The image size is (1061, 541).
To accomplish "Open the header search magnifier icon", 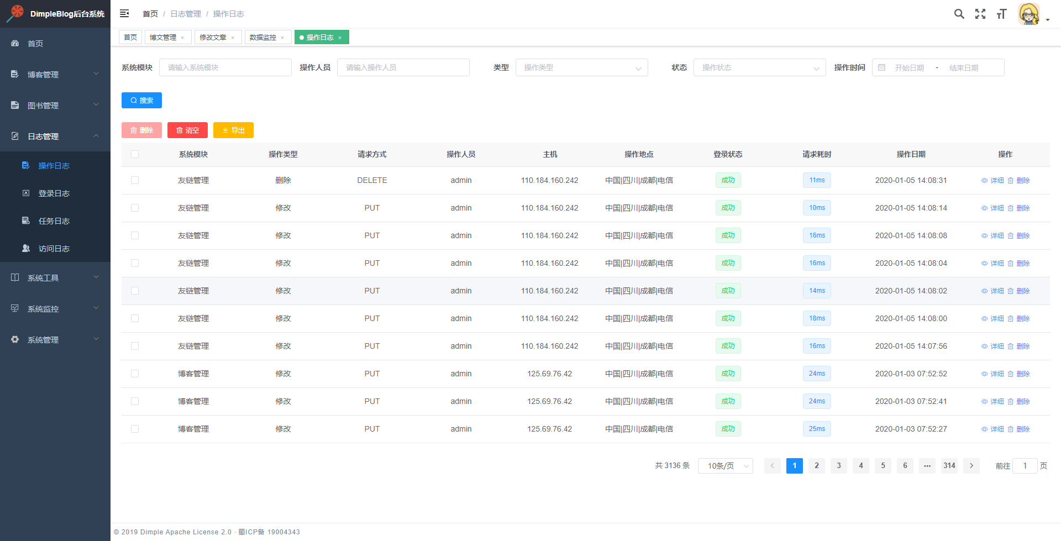I will pyautogui.click(x=959, y=14).
